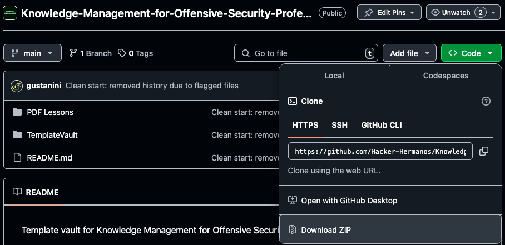
Task: Click the magnifier icon in Go to file
Action: coord(246,53)
